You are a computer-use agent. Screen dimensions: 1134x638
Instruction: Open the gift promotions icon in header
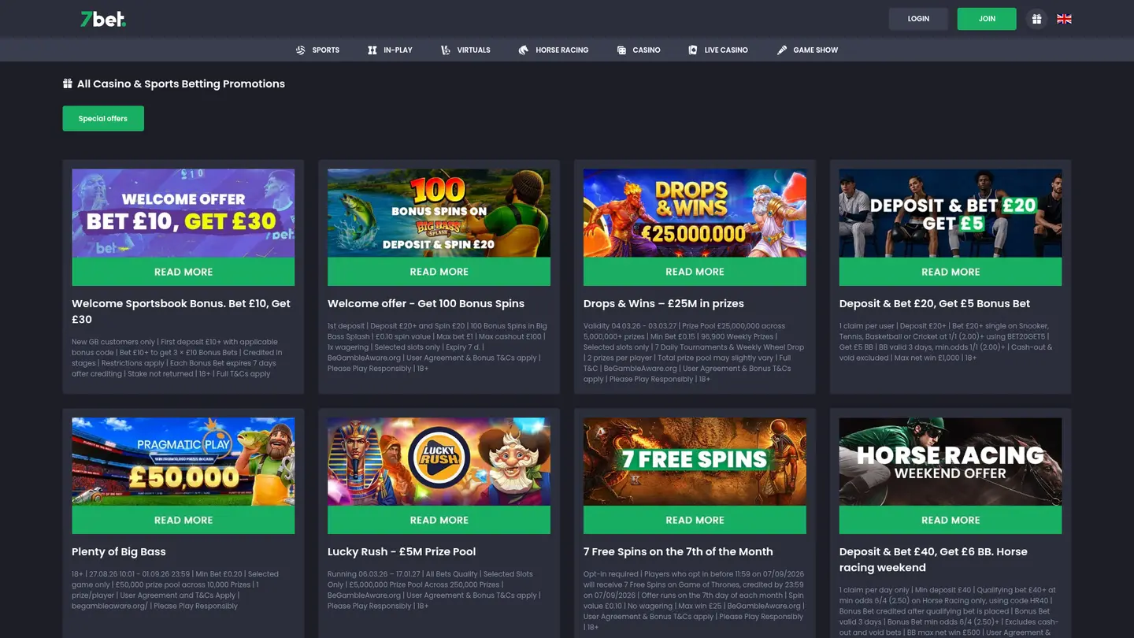tap(1036, 19)
